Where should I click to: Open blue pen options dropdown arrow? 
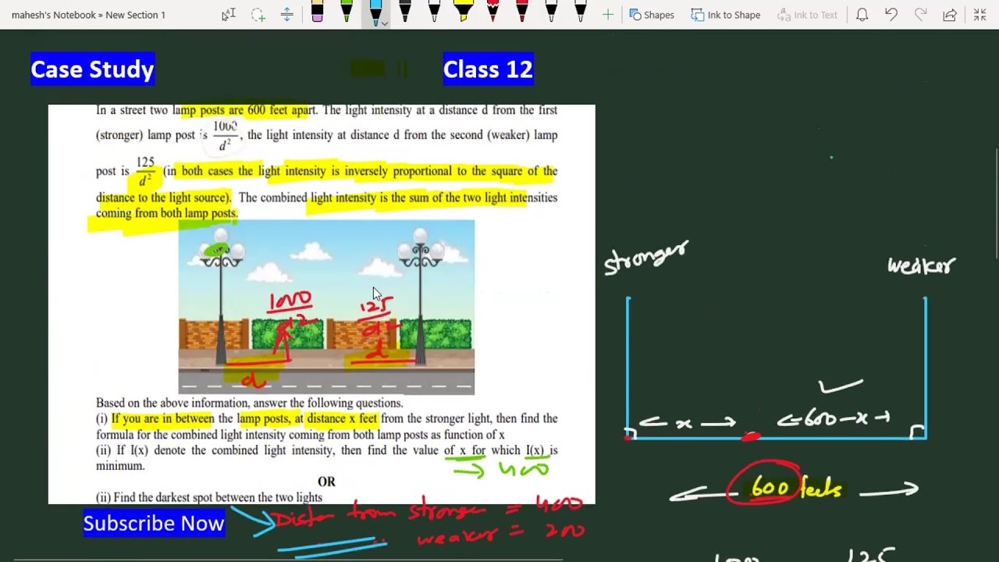click(384, 23)
